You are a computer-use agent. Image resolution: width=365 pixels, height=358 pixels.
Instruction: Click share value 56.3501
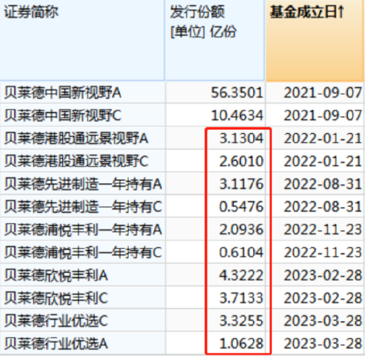pyautogui.click(x=237, y=93)
